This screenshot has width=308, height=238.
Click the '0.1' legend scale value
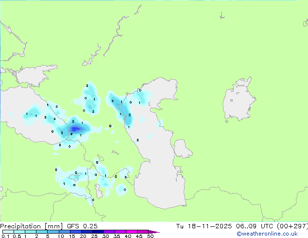click(5, 236)
